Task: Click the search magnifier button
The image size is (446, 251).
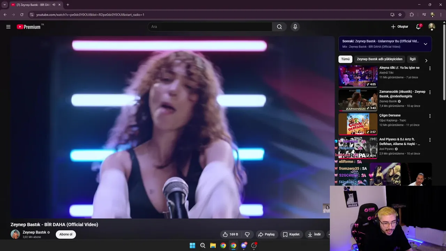Action: [x=279, y=26]
